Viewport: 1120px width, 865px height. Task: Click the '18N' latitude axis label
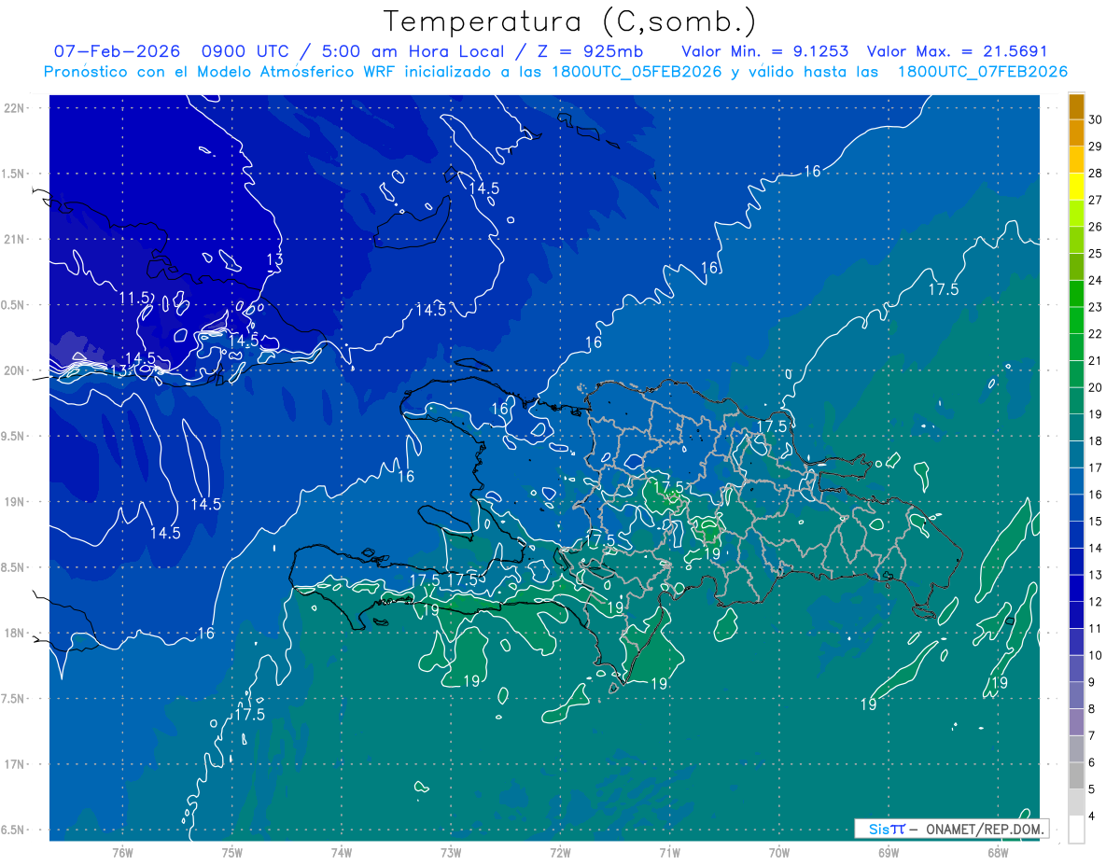click(x=16, y=634)
